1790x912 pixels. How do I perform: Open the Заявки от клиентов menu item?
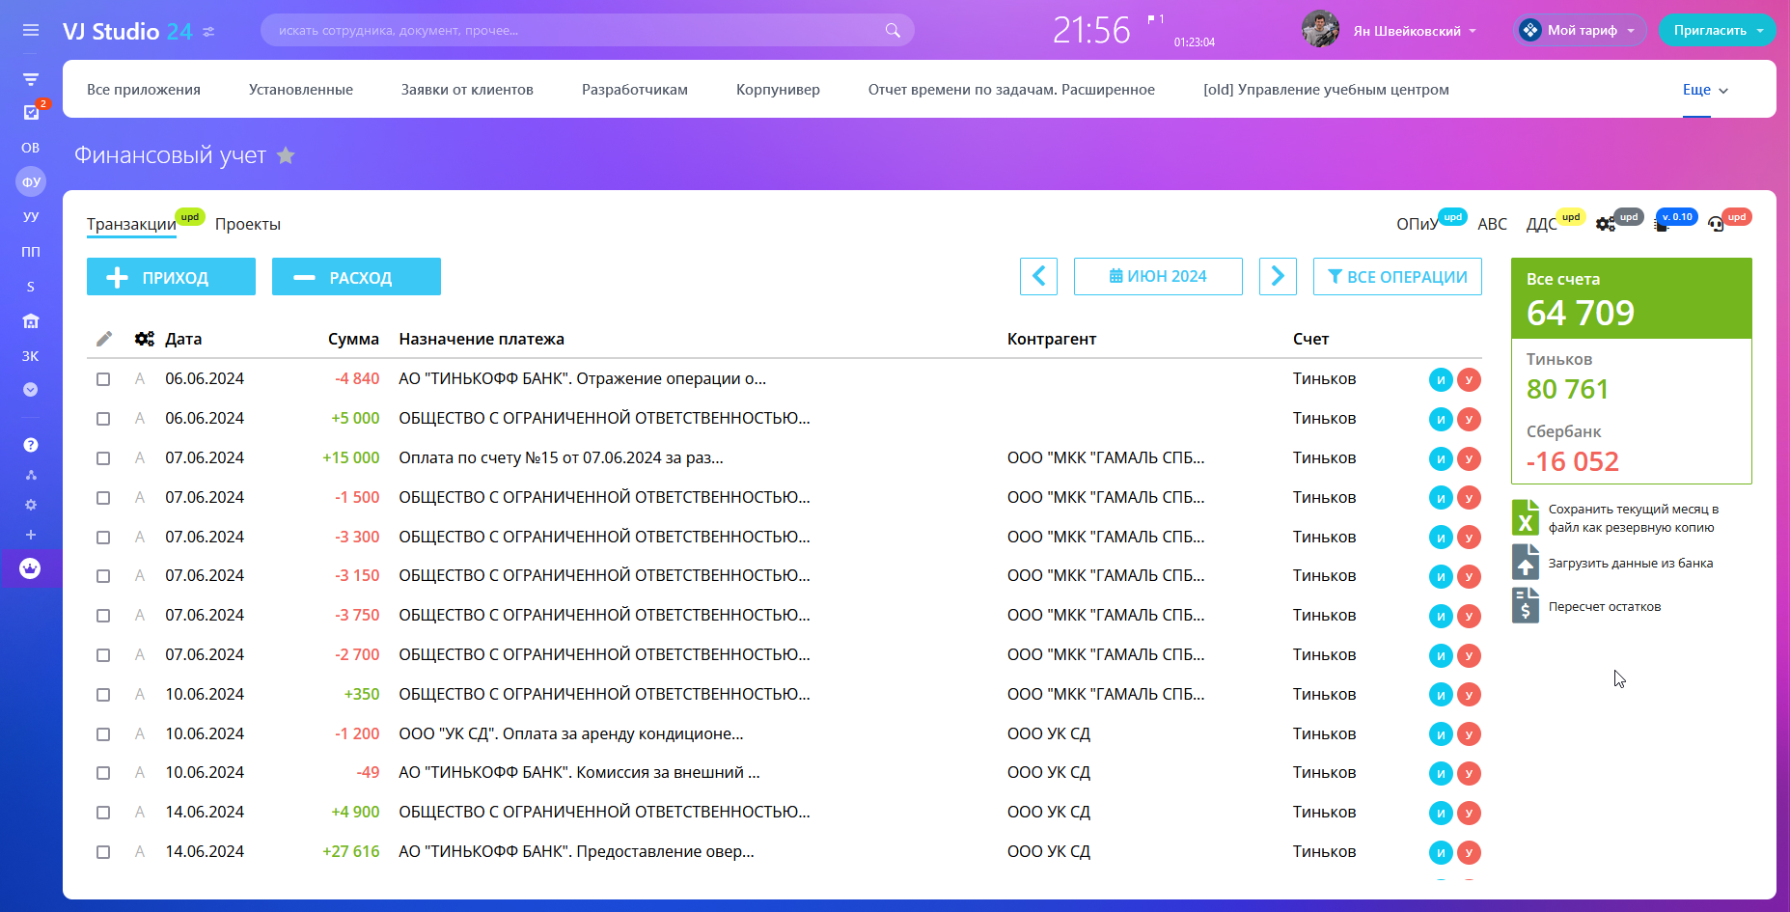coord(467,90)
